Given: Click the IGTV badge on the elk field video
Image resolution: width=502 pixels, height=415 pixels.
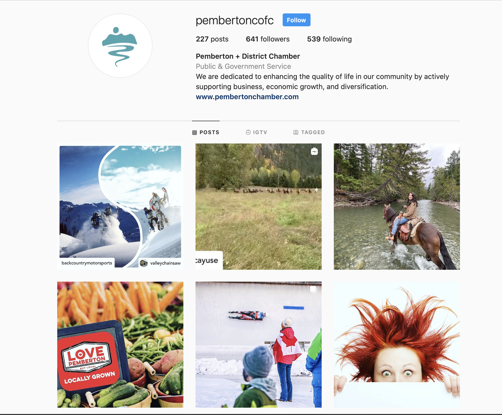Looking at the screenshot, I should click(314, 151).
